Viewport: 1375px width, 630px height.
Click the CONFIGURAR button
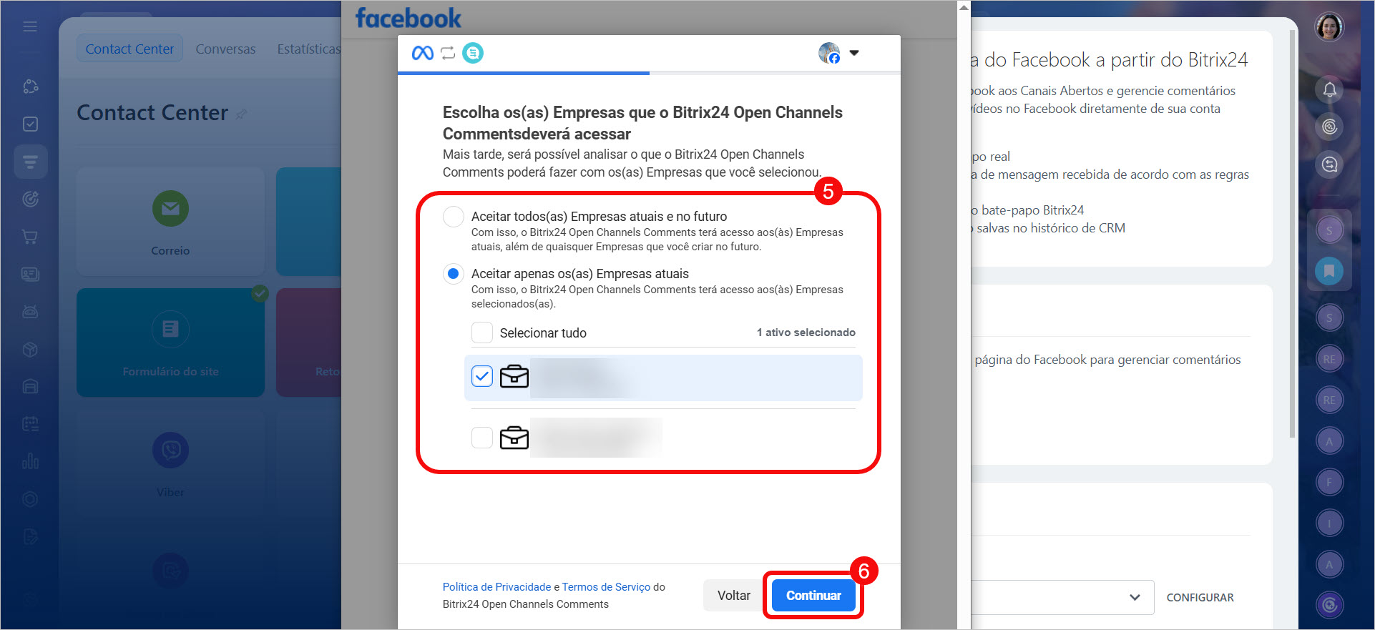coord(1200,597)
